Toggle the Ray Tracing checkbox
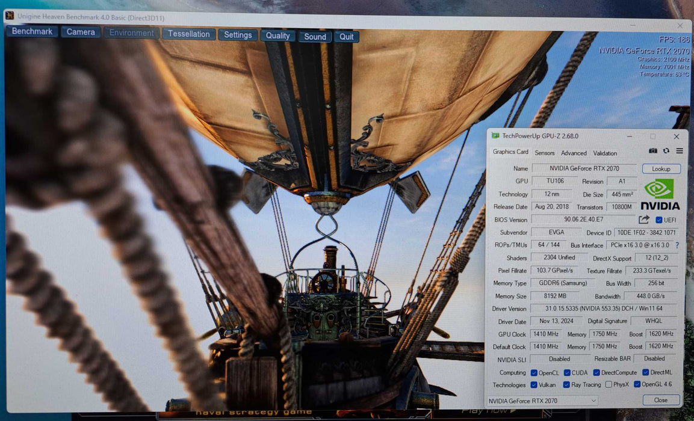This screenshot has width=694, height=421. click(566, 385)
